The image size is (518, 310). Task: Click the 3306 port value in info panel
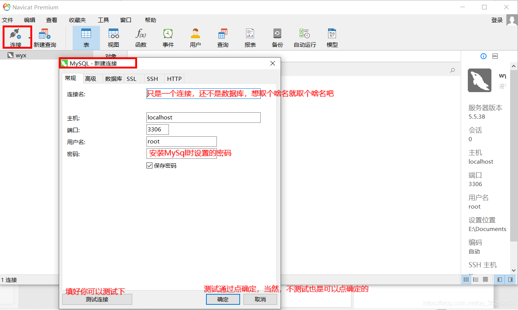475,184
